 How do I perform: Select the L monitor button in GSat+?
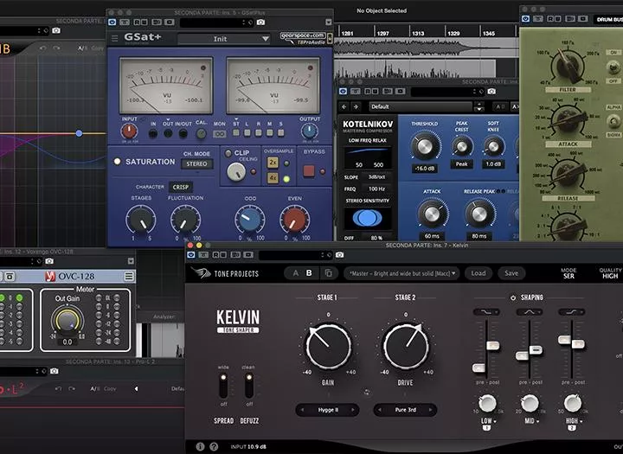click(247, 132)
